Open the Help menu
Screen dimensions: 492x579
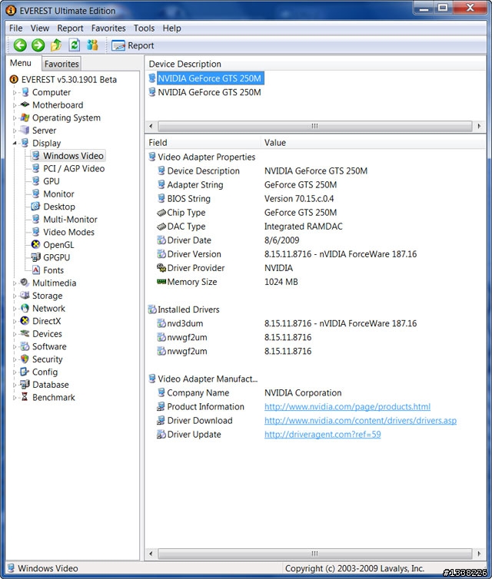(172, 28)
